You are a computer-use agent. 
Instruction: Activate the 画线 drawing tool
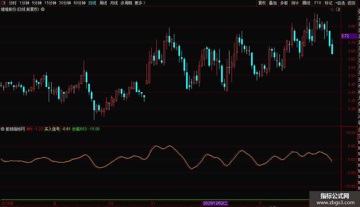coord(306,3)
